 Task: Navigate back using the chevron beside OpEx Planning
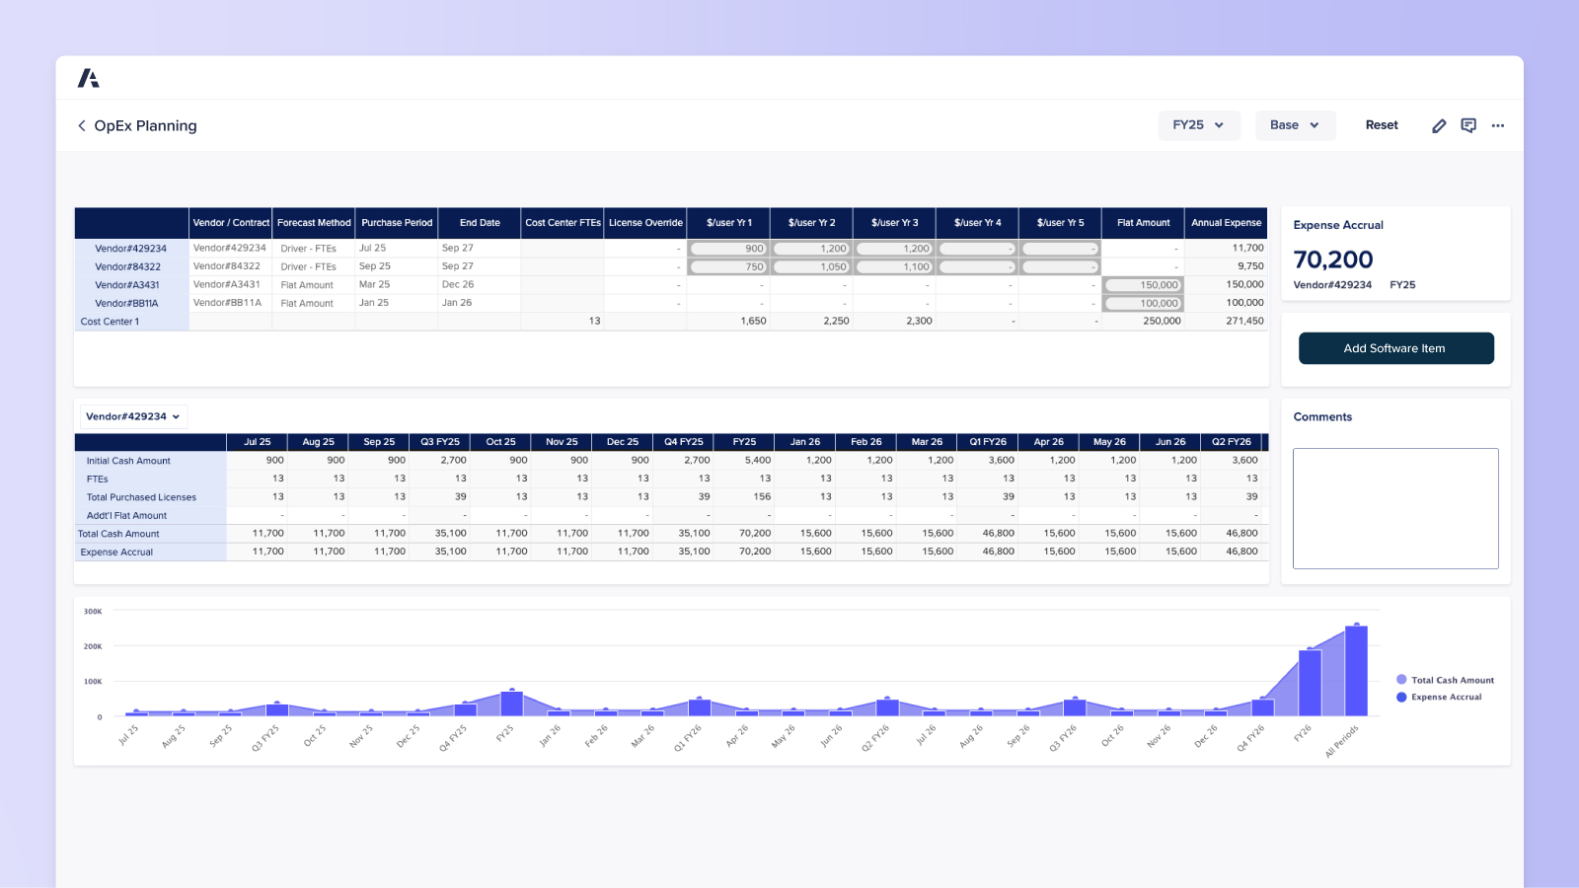81,125
